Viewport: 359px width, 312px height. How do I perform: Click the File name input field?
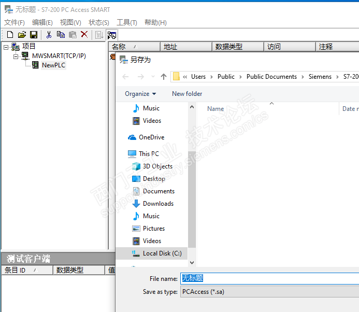coord(269,278)
